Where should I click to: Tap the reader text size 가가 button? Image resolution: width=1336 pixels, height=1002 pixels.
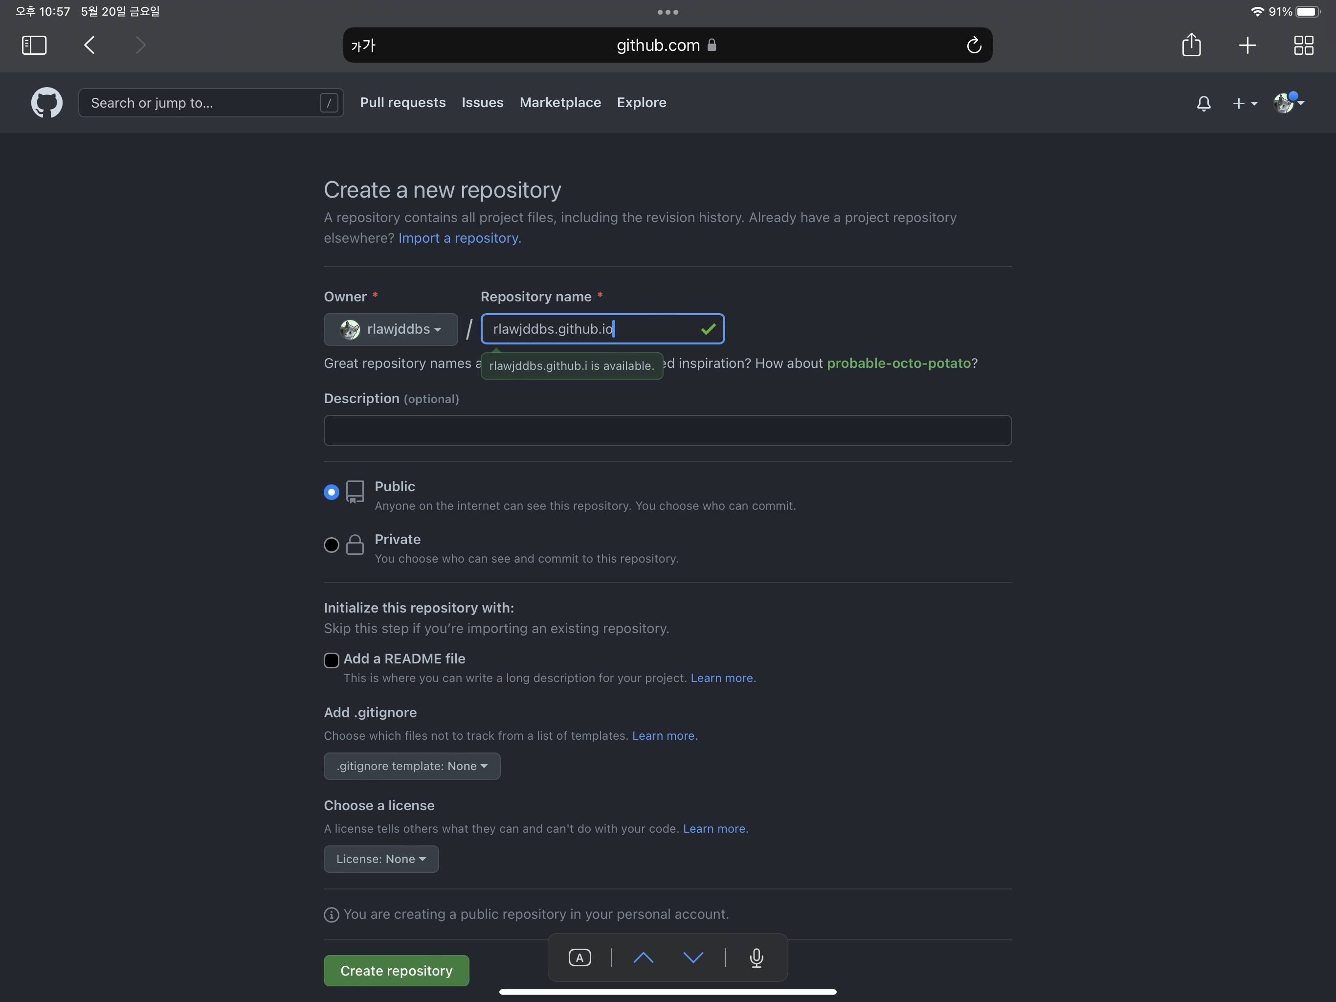pos(363,46)
